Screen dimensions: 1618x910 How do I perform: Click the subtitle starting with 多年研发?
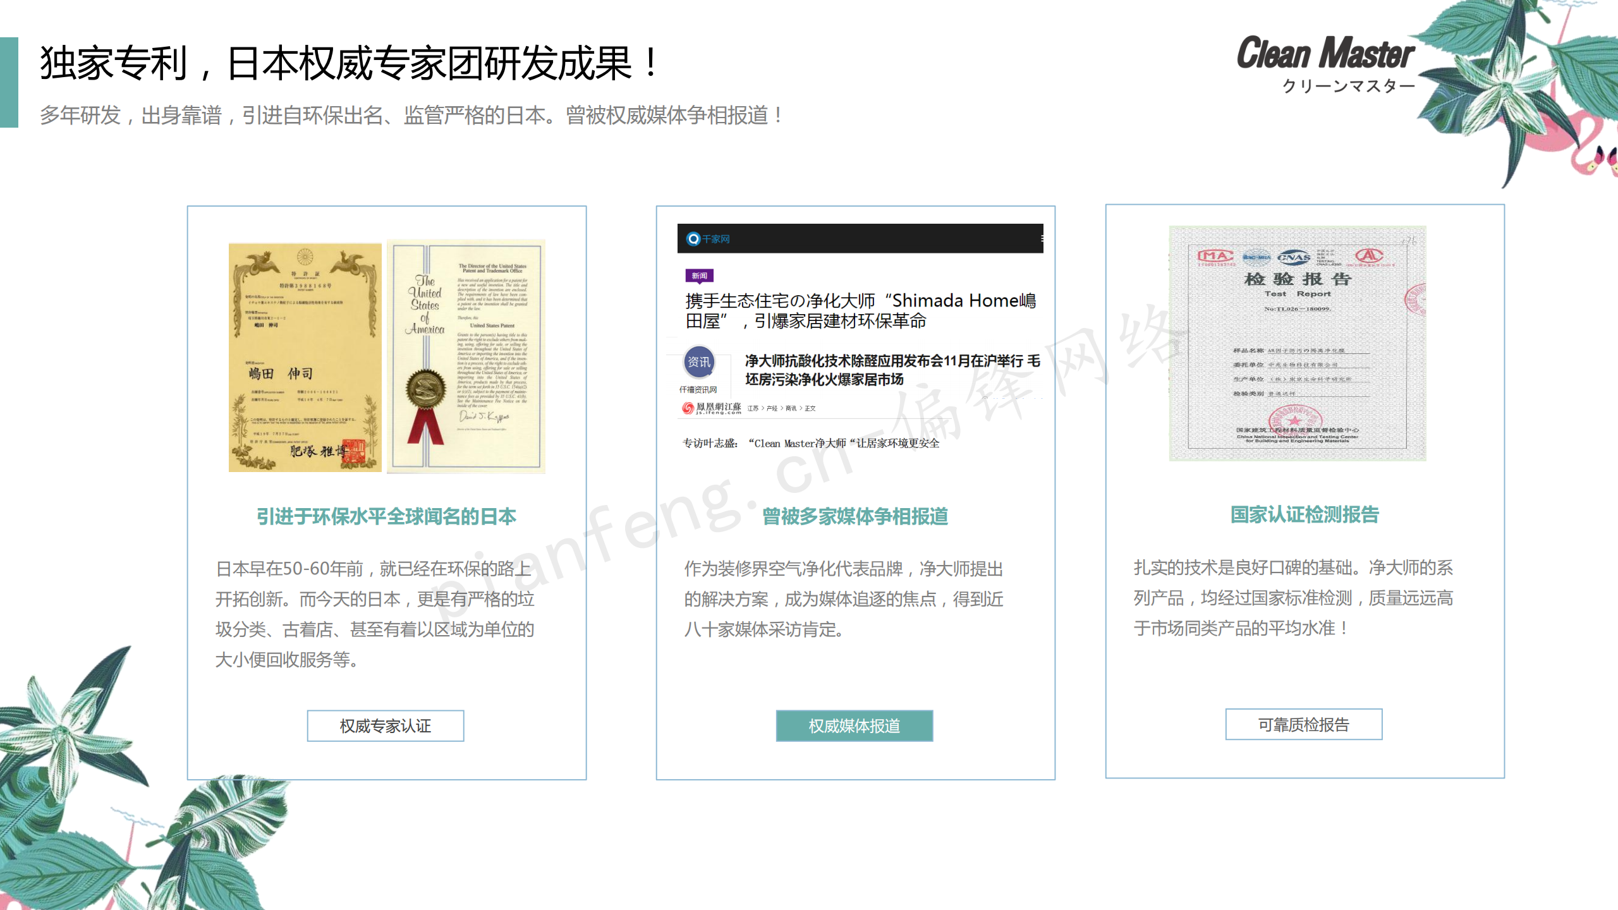coord(411,115)
